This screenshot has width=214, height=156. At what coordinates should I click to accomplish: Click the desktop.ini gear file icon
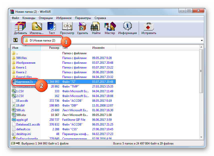click(x=14, y=134)
